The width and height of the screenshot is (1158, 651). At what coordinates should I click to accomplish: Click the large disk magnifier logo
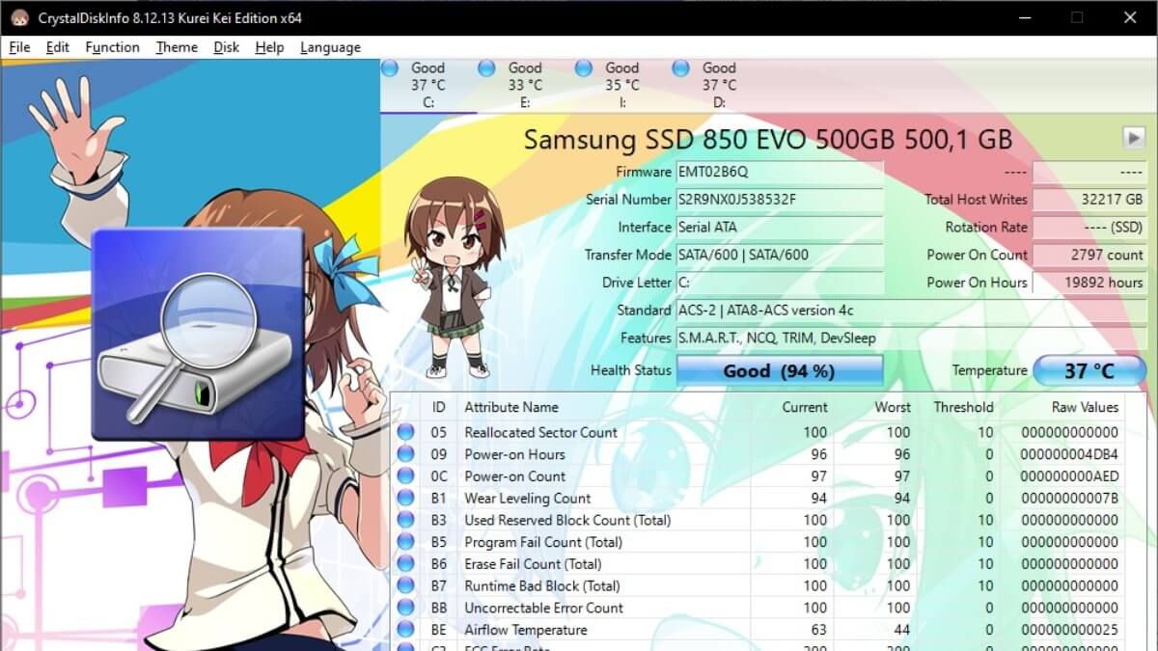click(x=199, y=334)
